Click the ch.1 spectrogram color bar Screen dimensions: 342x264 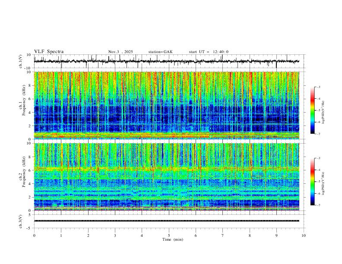(x=312, y=110)
